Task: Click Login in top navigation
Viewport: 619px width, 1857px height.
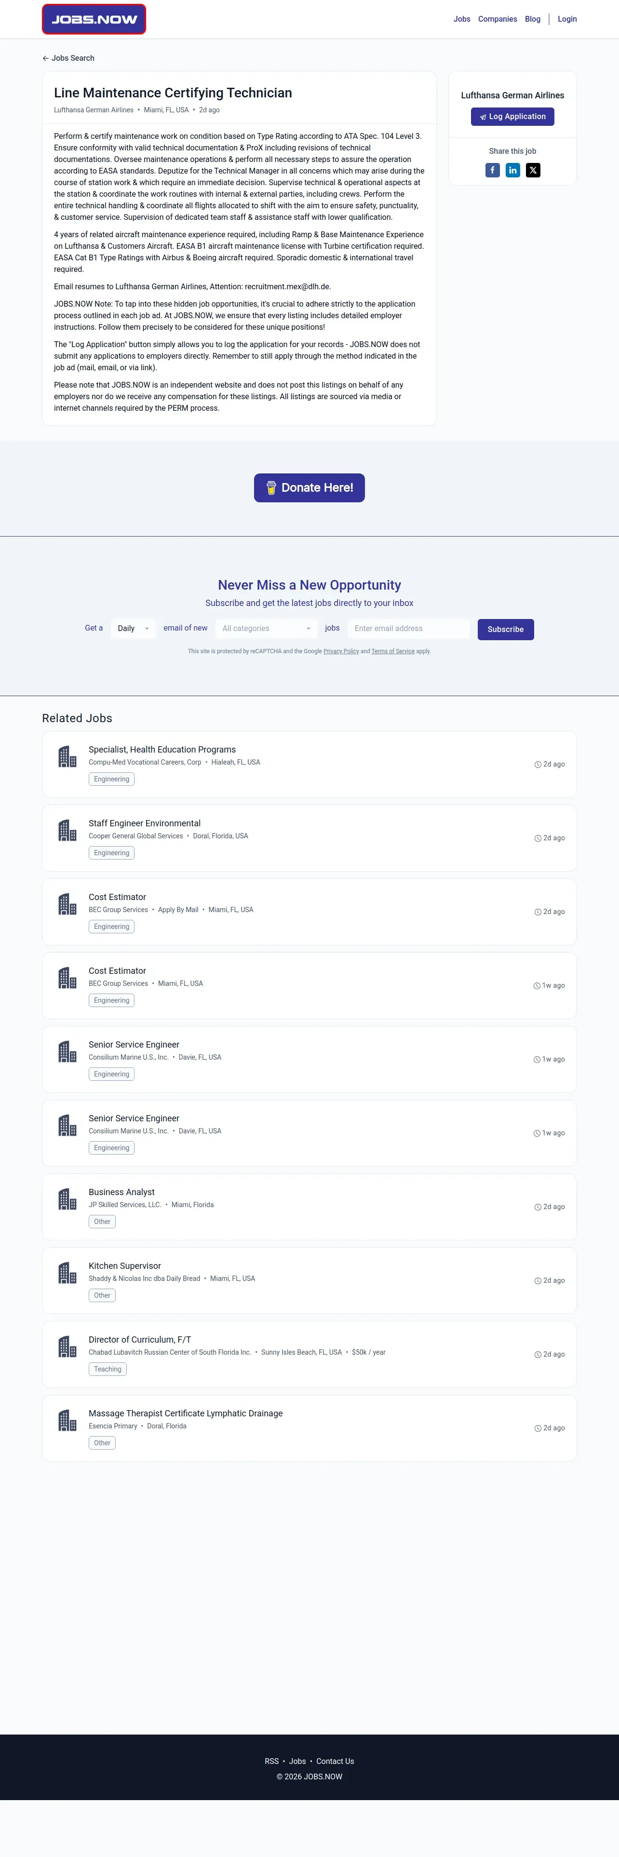Action: (x=567, y=19)
